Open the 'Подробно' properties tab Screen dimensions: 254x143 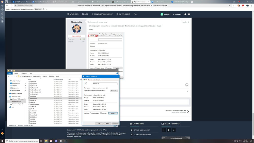pyautogui.click(x=99, y=80)
